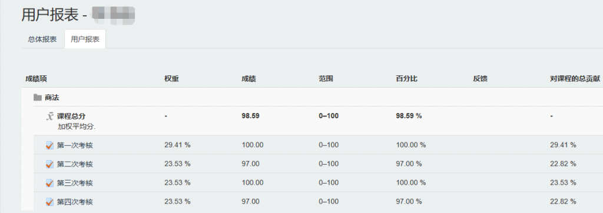Click the 课程总分 x-bar aggregation icon
Screen dimensions: 603x213
click(x=49, y=117)
